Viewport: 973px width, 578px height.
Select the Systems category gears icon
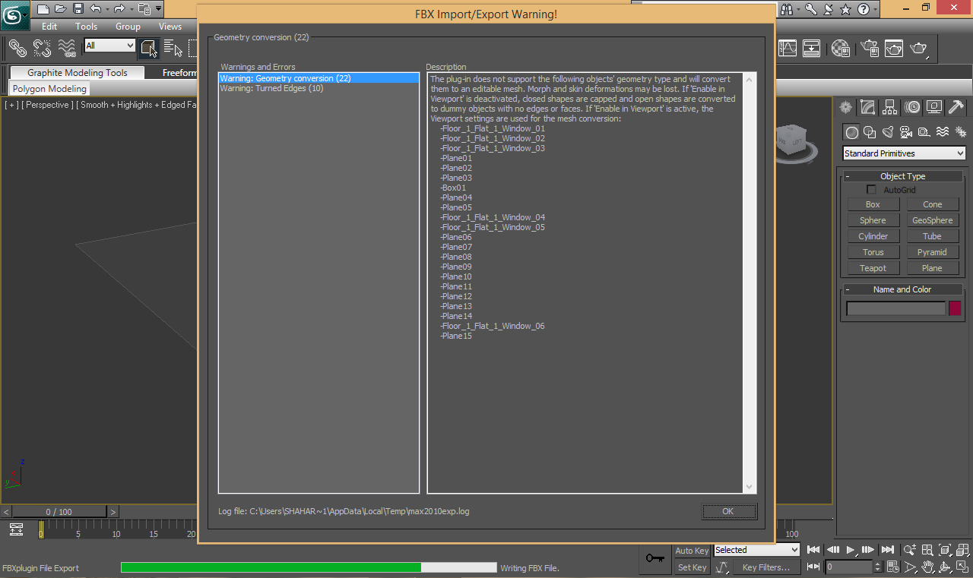960,132
